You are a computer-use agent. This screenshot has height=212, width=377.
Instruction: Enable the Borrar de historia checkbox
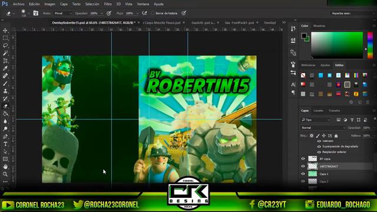pos(153,13)
